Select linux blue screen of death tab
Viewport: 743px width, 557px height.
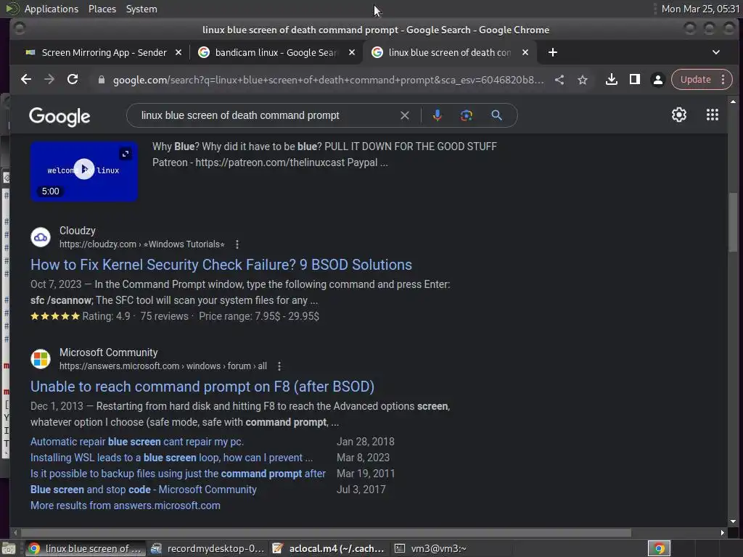pyautogui.click(x=449, y=52)
